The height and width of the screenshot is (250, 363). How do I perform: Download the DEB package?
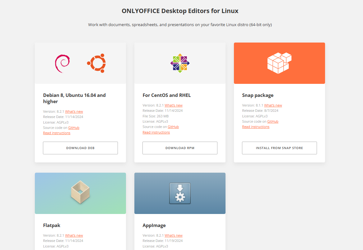80,148
